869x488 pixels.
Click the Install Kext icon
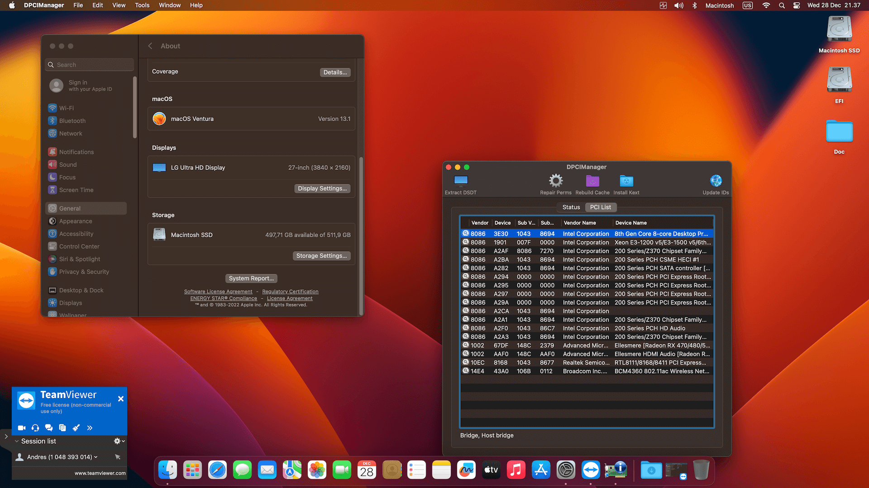[626, 181]
